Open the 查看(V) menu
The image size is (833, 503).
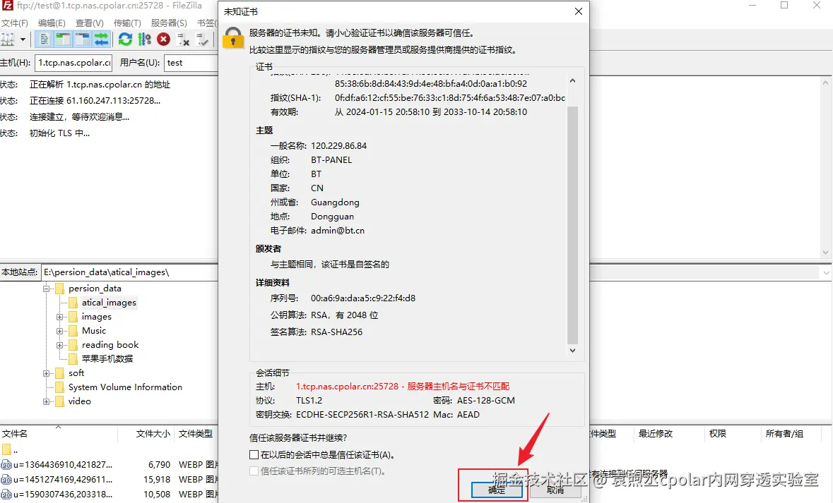point(89,23)
